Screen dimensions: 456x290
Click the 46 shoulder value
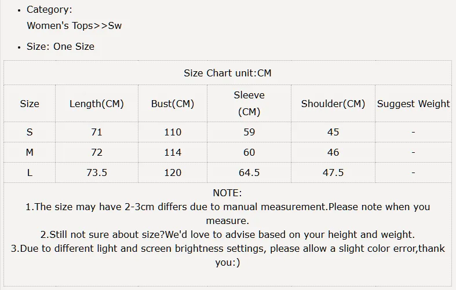click(x=333, y=152)
